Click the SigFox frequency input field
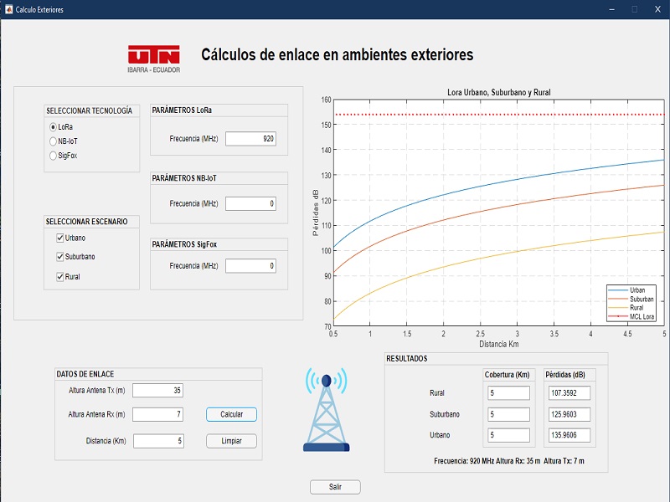This screenshot has height=502, width=670. pyautogui.click(x=250, y=266)
